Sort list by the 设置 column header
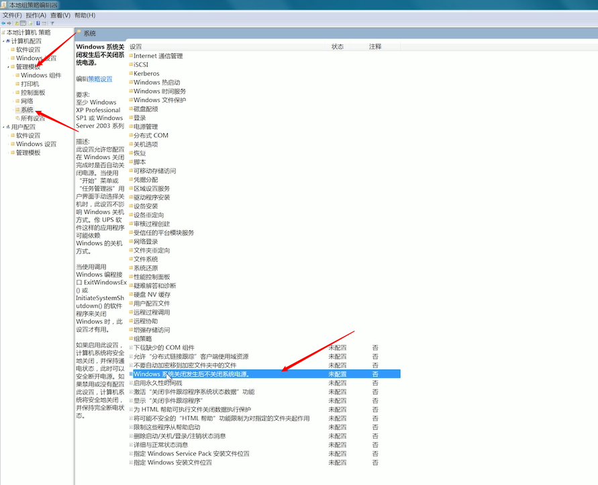Viewport: 598px width, 485px height. point(226,46)
